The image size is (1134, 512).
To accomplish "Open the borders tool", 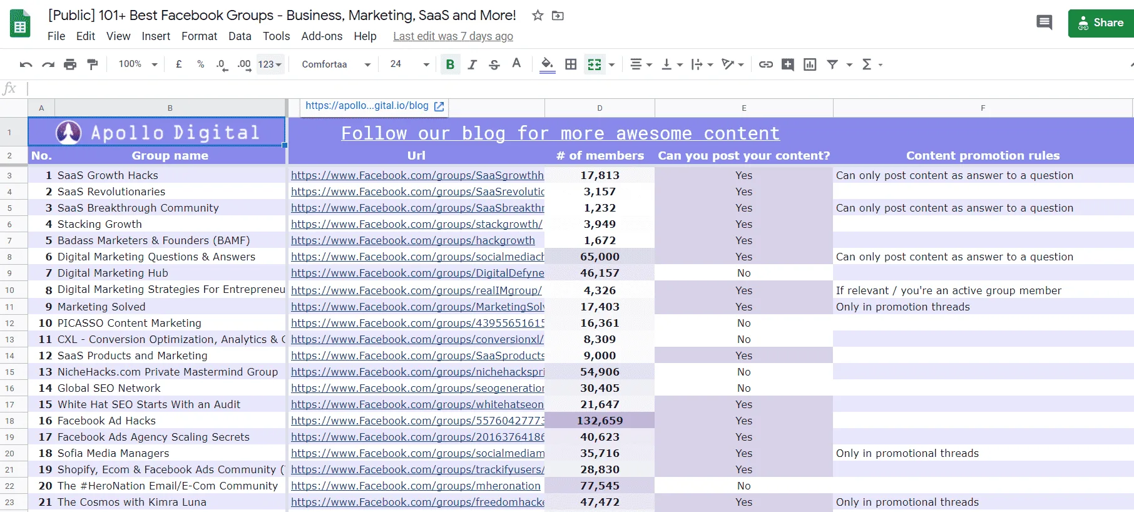I will (571, 64).
